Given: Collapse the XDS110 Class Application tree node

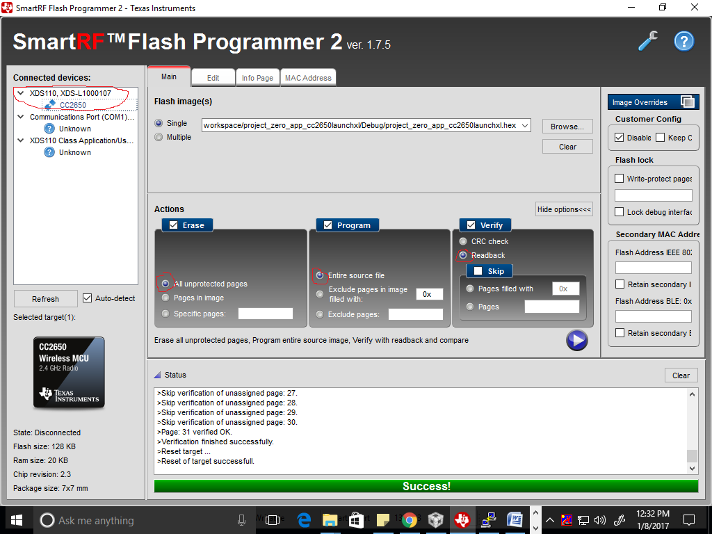Looking at the screenshot, I should click(x=20, y=140).
